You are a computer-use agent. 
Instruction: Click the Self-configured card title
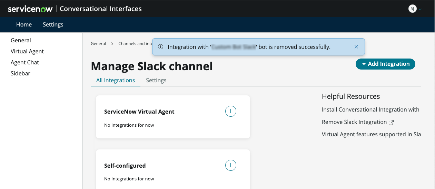pos(125,166)
